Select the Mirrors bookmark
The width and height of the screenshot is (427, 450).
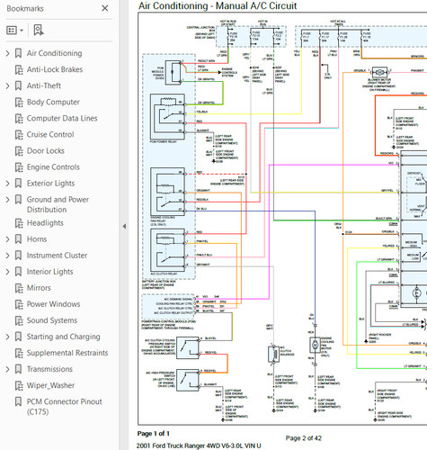(x=39, y=288)
